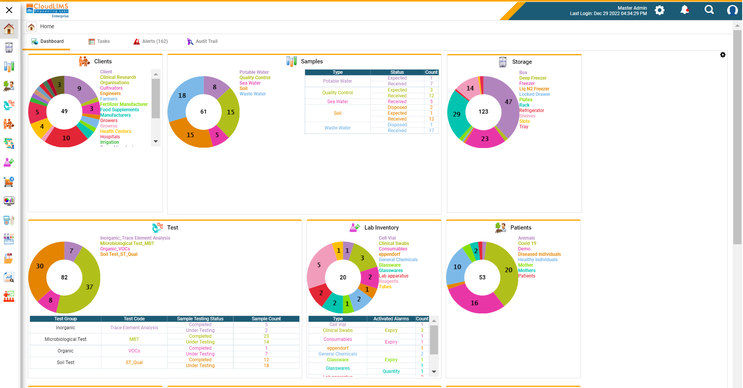The width and height of the screenshot is (743, 388).
Task: Open the settings gear in the top bar
Action: [x=660, y=10]
